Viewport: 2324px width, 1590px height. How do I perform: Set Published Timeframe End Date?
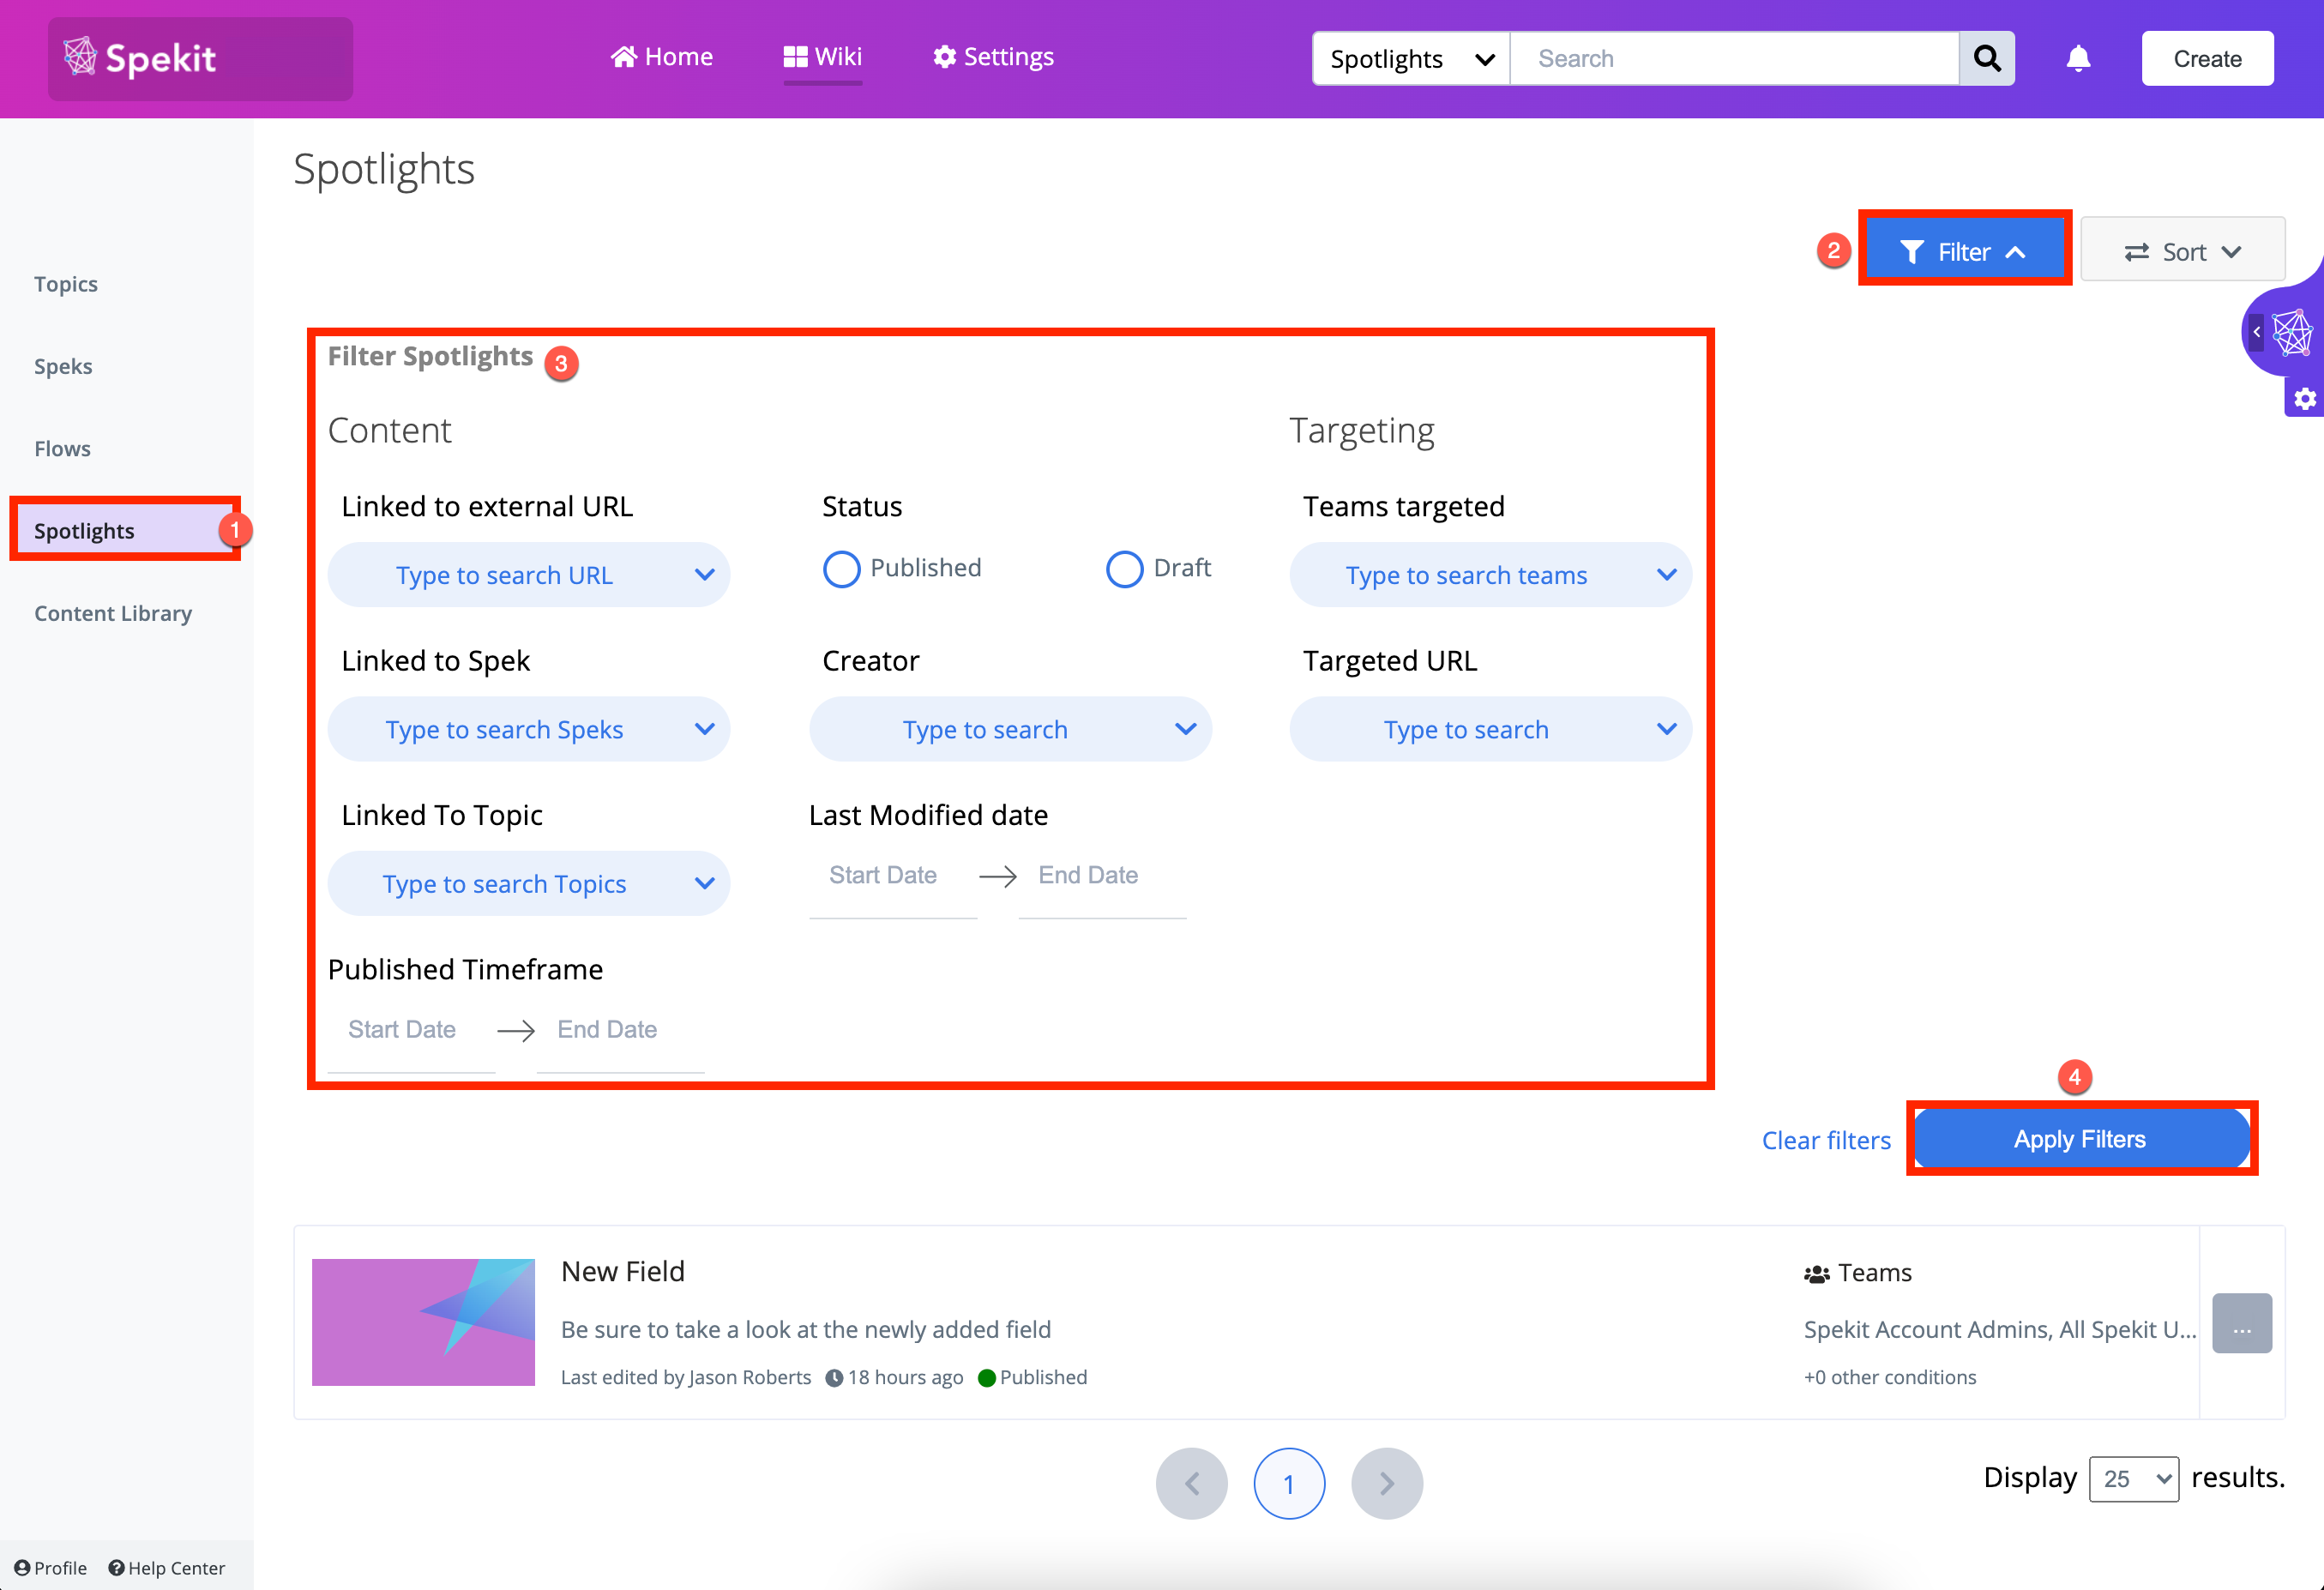coord(621,1030)
